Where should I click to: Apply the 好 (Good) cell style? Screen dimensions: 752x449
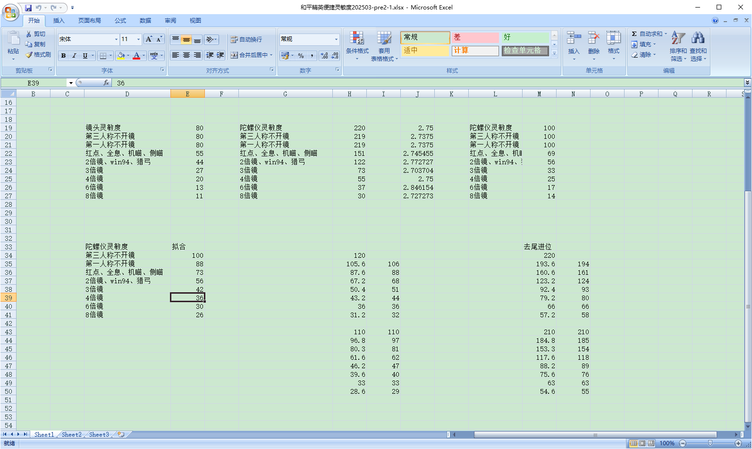(x=524, y=37)
